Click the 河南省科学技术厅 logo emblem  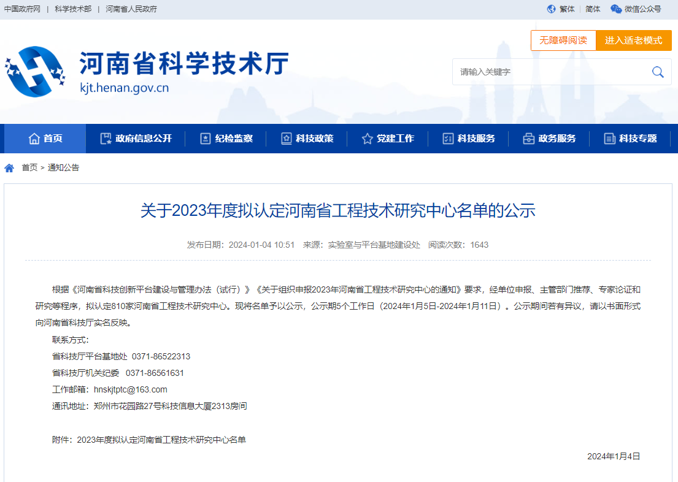pos(35,71)
